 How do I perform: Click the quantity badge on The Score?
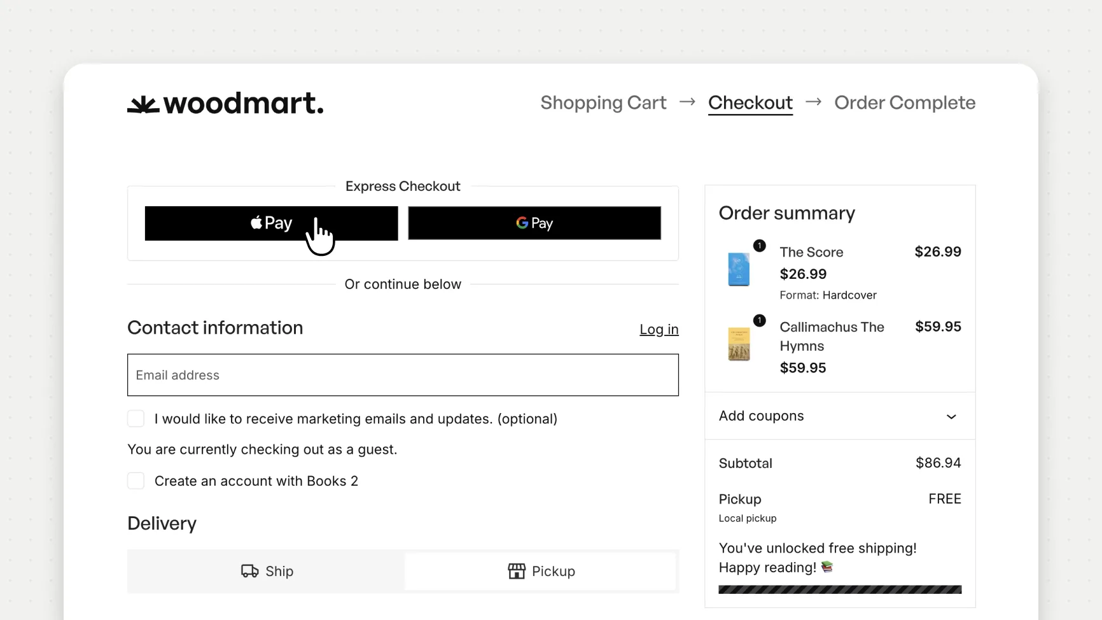pyautogui.click(x=759, y=246)
